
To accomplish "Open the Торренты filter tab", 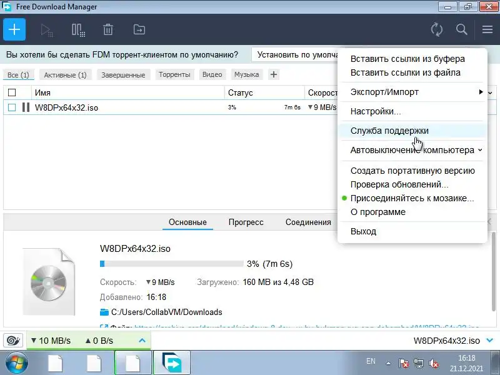I will tap(174, 74).
